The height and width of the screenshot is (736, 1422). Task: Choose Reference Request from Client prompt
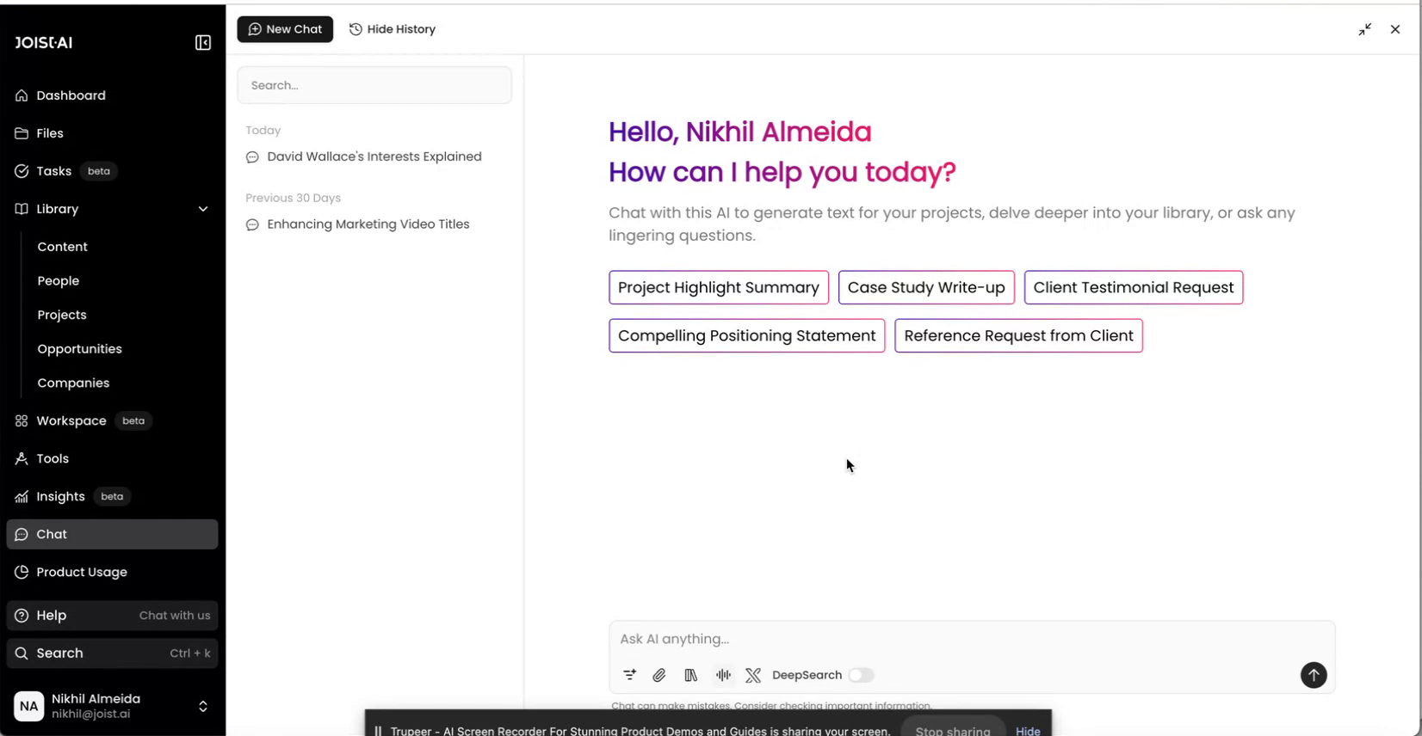[x=1018, y=335]
